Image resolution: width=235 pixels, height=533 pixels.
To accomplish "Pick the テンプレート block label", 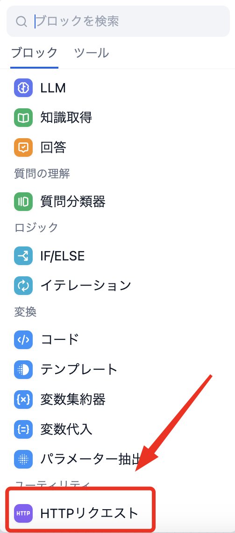I will pos(79,369).
